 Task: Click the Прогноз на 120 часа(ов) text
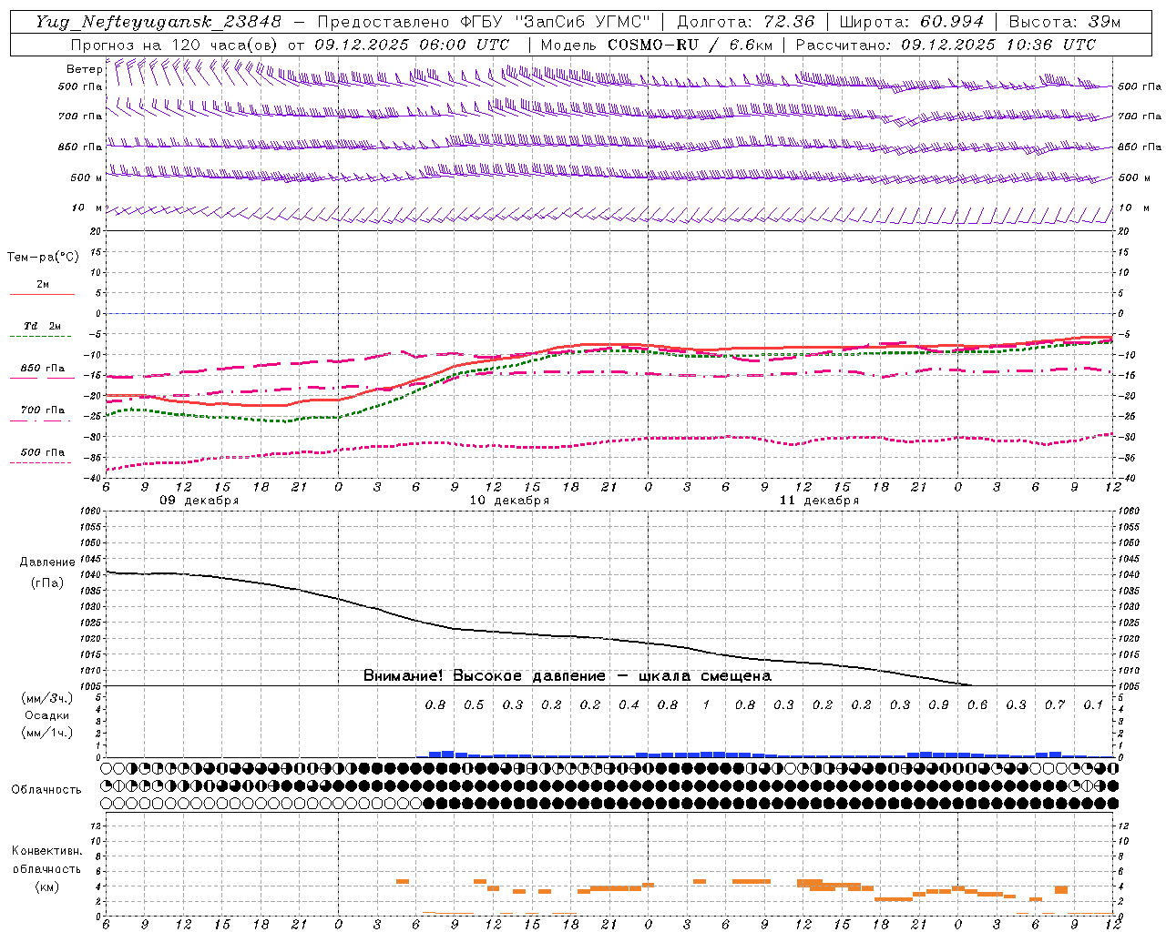click(x=176, y=45)
